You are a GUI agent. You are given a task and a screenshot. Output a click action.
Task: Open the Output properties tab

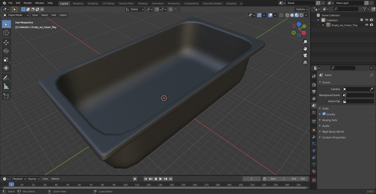click(314, 92)
